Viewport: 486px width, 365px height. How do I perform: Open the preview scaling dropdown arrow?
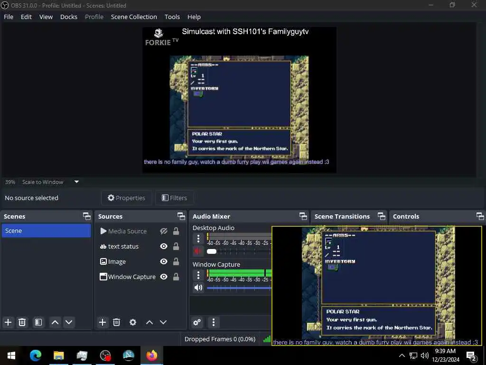coord(76,182)
